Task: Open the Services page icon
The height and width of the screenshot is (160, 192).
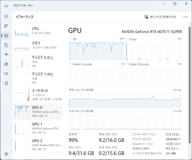Action: [x=6, y=83]
